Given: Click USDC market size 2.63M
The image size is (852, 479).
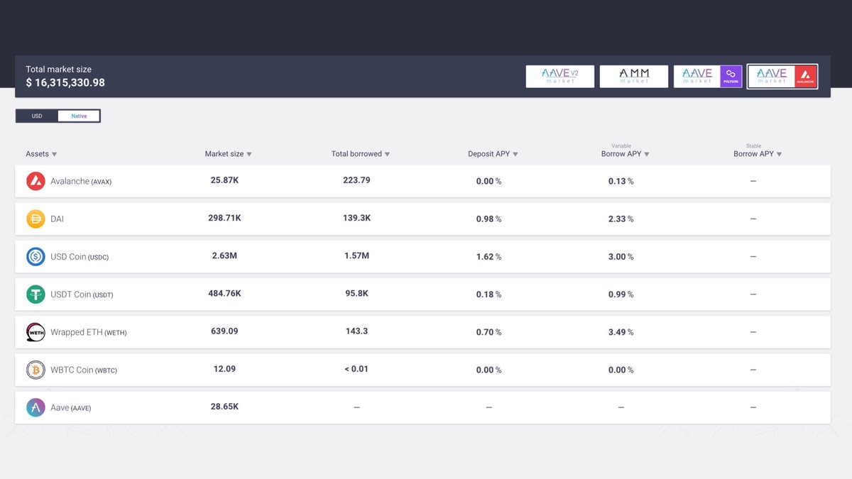Looking at the screenshot, I should click(x=224, y=255).
